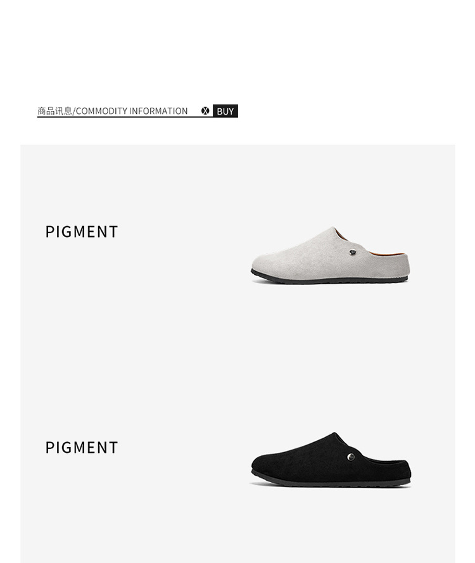Click the pointed top peak of grey clog

click(333, 229)
